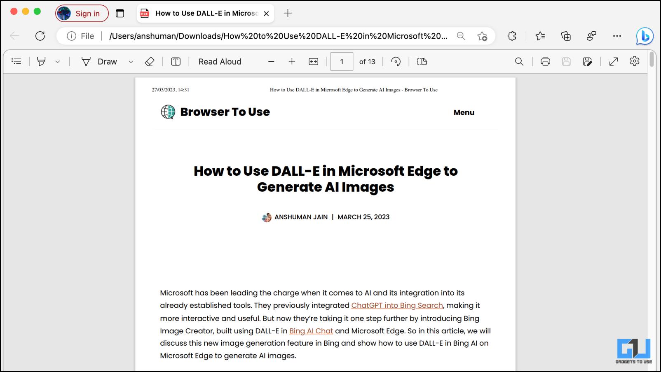The width and height of the screenshot is (661, 372).
Task: Activate the Draw tool
Action: coord(99,62)
